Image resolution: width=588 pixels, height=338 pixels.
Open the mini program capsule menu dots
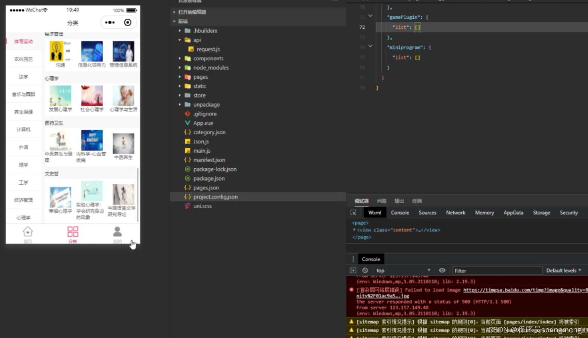pyautogui.click(x=110, y=22)
